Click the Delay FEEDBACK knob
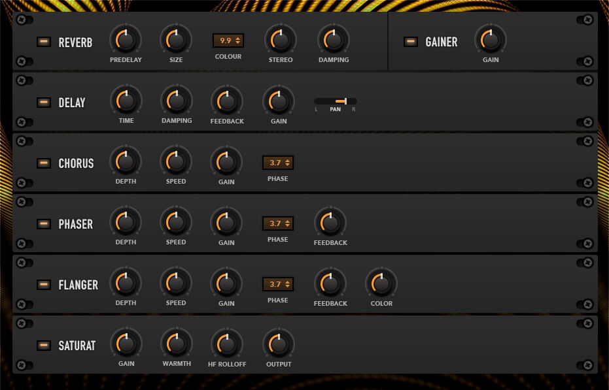 pyautogui.click(x=226, y=101)
